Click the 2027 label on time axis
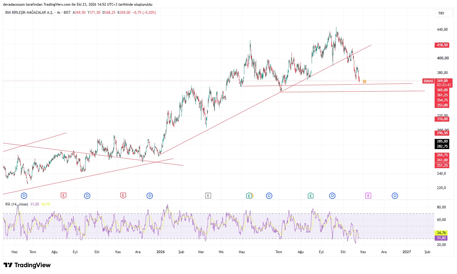This screenshot has width=457, height=274. (x=407, y=252)
